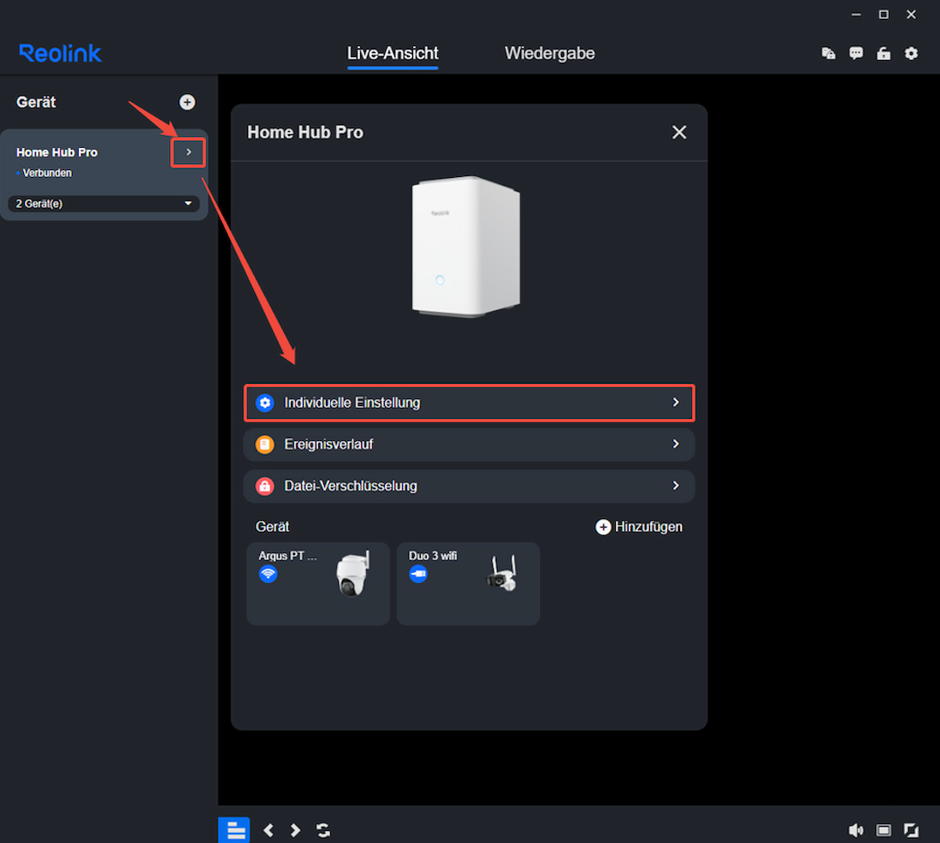This screenshot has width=940, height=843.
Task: Click the Home Hub Pro panel title
Action: 305,132
